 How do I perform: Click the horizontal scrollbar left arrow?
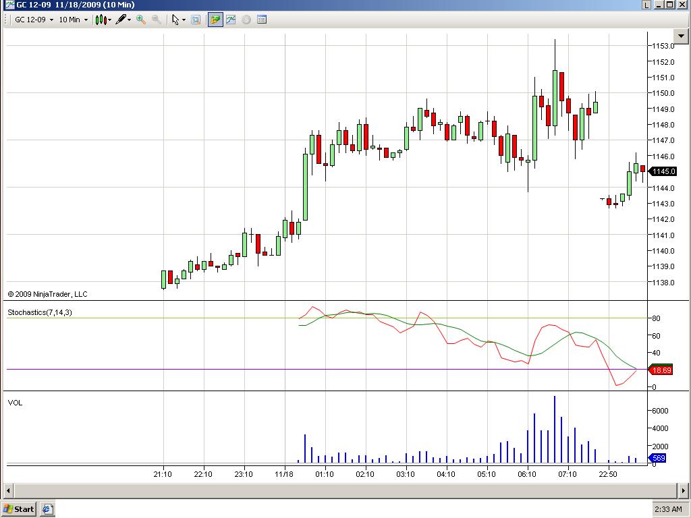pos(8,490)
